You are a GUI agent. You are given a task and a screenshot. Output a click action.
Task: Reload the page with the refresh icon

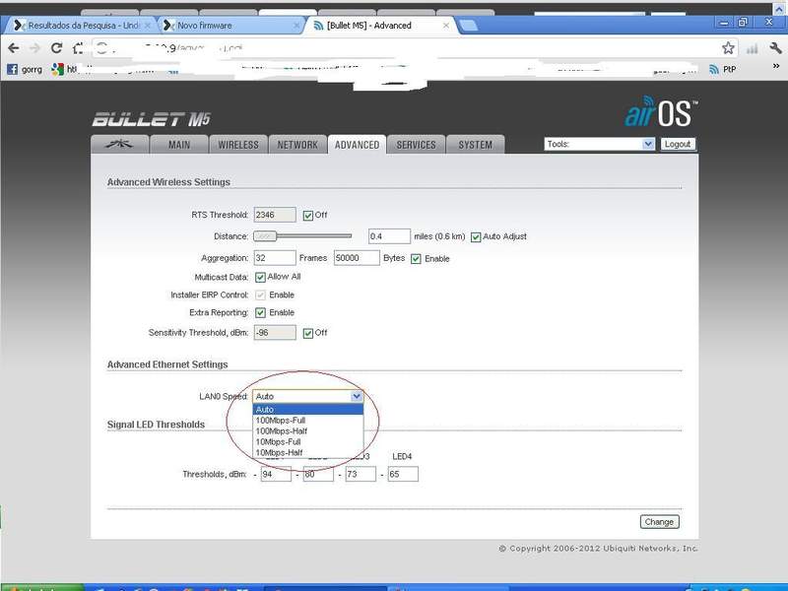point(56,47)
